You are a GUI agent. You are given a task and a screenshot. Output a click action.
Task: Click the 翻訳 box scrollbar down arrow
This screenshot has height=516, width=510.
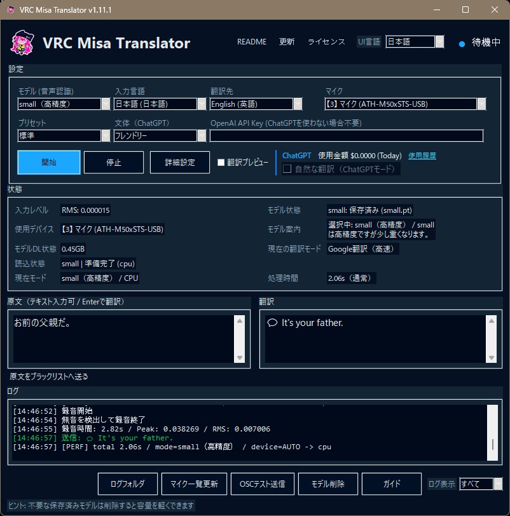[491, 358]
